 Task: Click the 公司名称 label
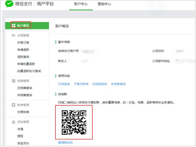(x=158, y=51)
